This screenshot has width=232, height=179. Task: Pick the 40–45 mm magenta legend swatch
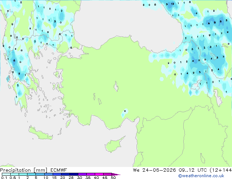click(99, 174)
